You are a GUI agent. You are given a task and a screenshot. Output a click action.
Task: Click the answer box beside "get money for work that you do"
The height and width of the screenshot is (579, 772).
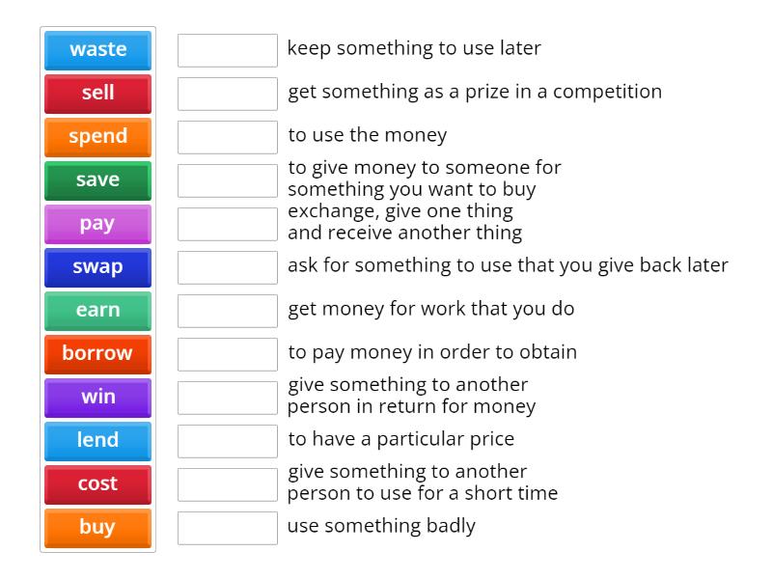pyautogui.click(x=227, y=311)
